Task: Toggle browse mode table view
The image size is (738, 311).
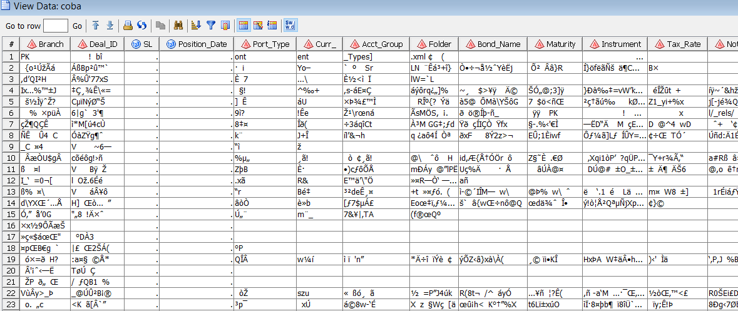Action: pyautogui.click(x=243, y=26)
